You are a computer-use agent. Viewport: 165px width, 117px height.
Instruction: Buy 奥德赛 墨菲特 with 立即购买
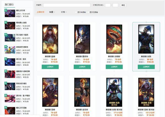(x=82, y=67)
